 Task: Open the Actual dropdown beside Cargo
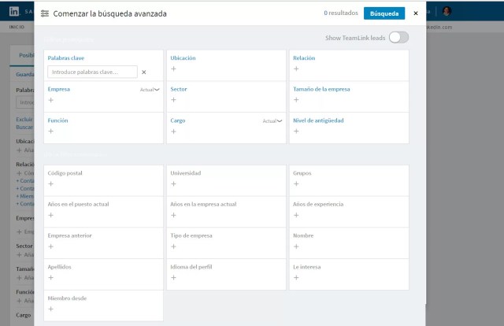point(272,121)
